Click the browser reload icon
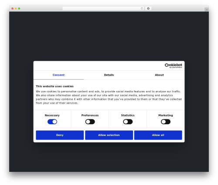218x185 pixels. point(142,8)
